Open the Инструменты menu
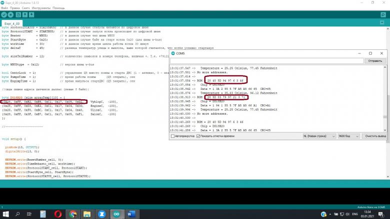 [41, 8]
